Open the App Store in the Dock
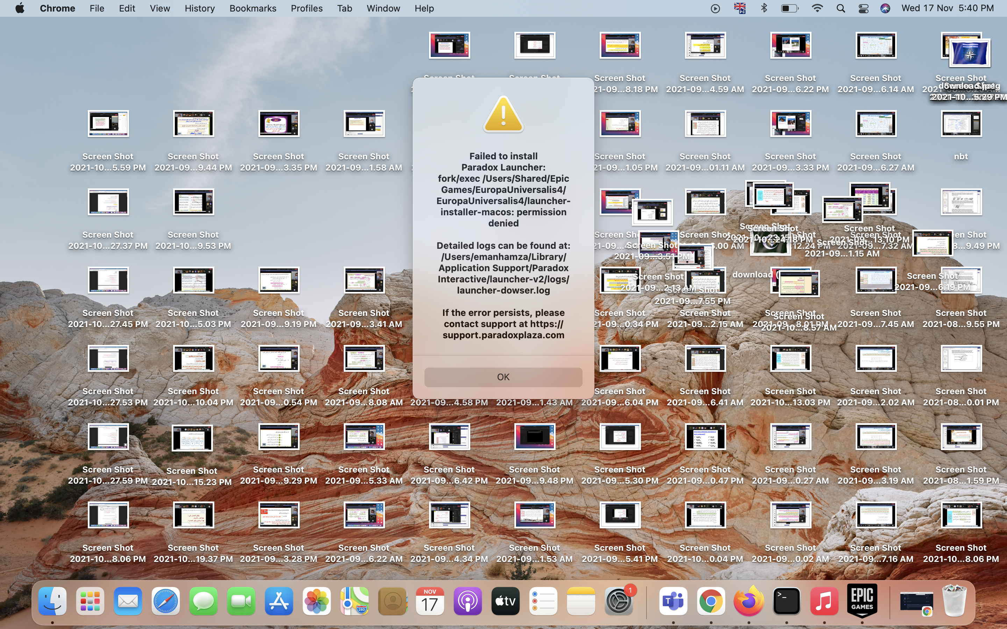 pyautogui.click(x=279, y=601)
